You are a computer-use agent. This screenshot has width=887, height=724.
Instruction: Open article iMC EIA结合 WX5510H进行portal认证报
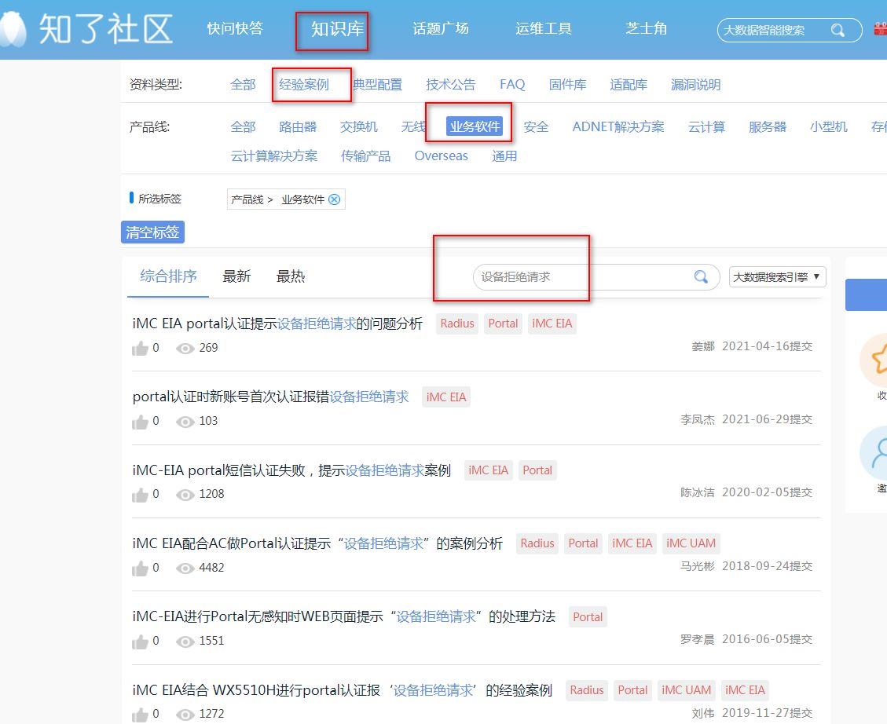click(x=343, y=690)
